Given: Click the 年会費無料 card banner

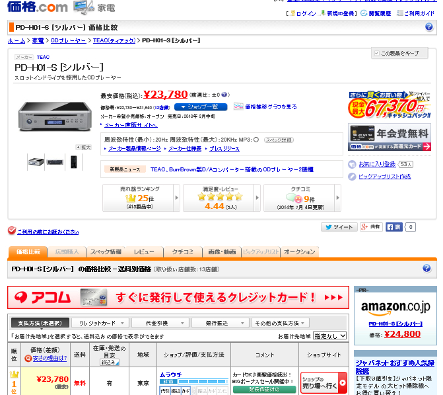Looking at the screenshot, I should 390,137.
